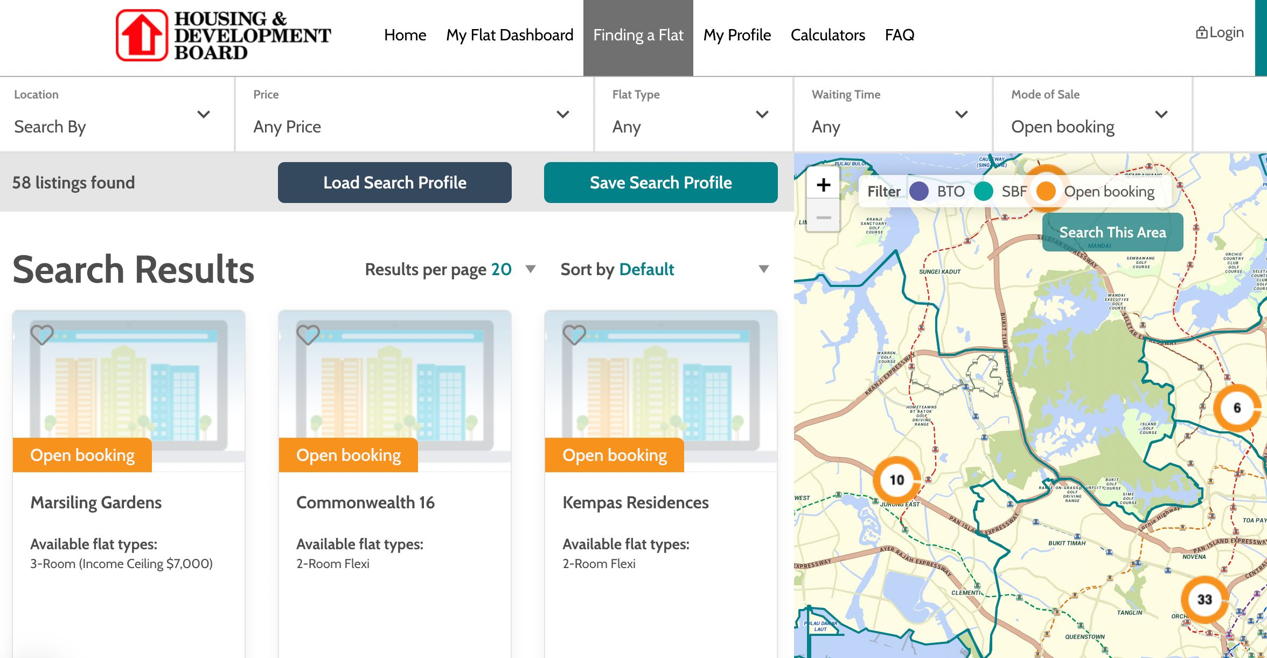Click the Save Search Profile button

pyautogui.click(x=660, y=181)
